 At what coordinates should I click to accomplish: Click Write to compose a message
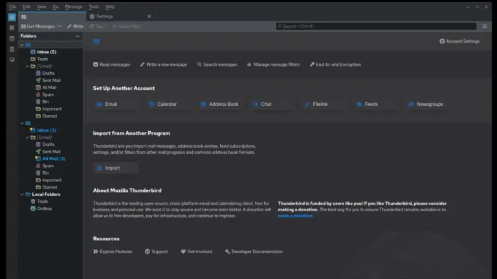(75, 26)
